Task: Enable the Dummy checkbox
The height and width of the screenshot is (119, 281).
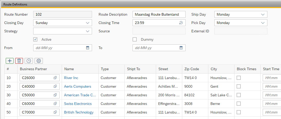Action: [135, 39]
